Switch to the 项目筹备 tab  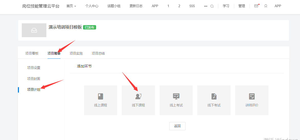click(x=54, y=53)
